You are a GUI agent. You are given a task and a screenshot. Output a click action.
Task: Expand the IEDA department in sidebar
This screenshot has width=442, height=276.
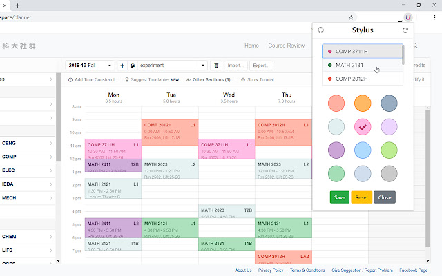27,184
